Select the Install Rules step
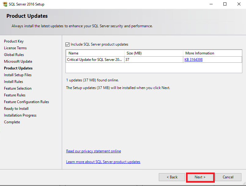 coord(13,82)
